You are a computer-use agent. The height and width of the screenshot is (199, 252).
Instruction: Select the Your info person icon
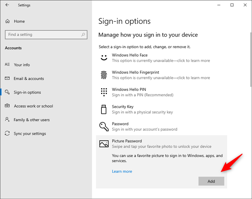(x=7, y=65)
